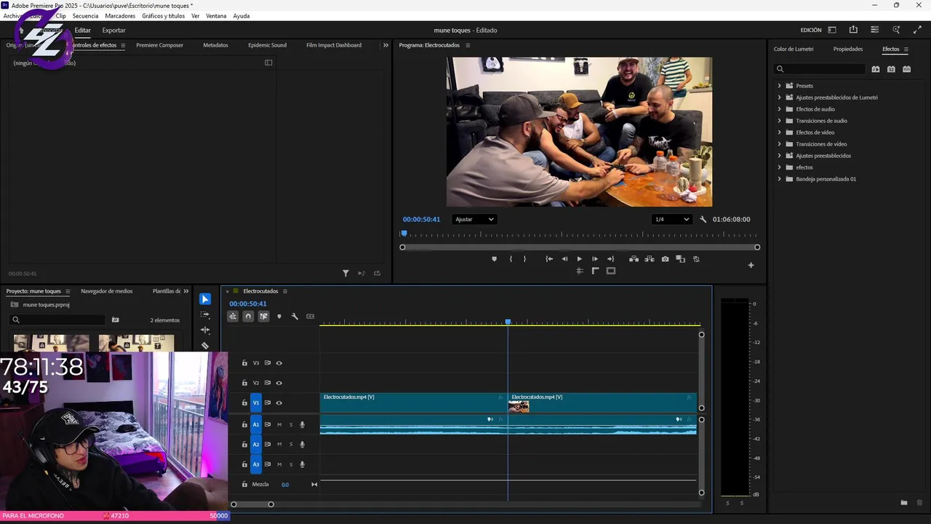Image resolution: width=931 pixels, height=524 pixels.
Task: Open the Marcadores menu
Action: coord(120,16)
